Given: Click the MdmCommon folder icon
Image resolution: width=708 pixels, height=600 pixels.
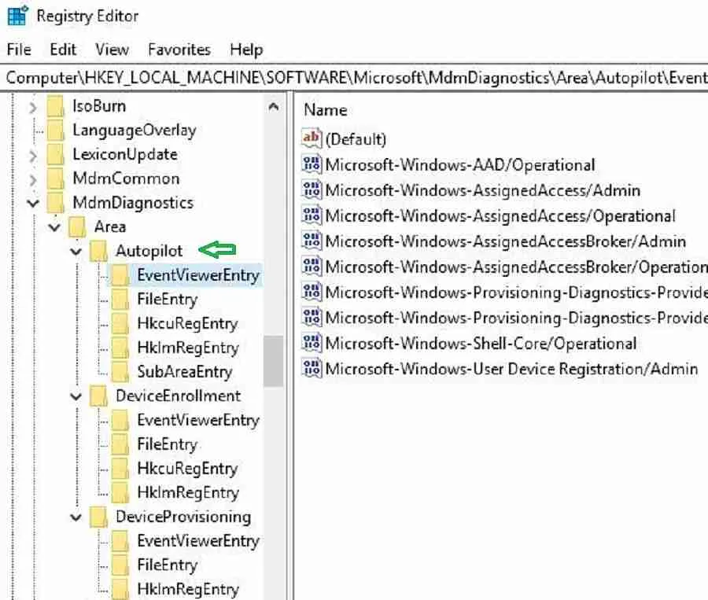Looking at the screenshot, I should (x=55, y=179).
